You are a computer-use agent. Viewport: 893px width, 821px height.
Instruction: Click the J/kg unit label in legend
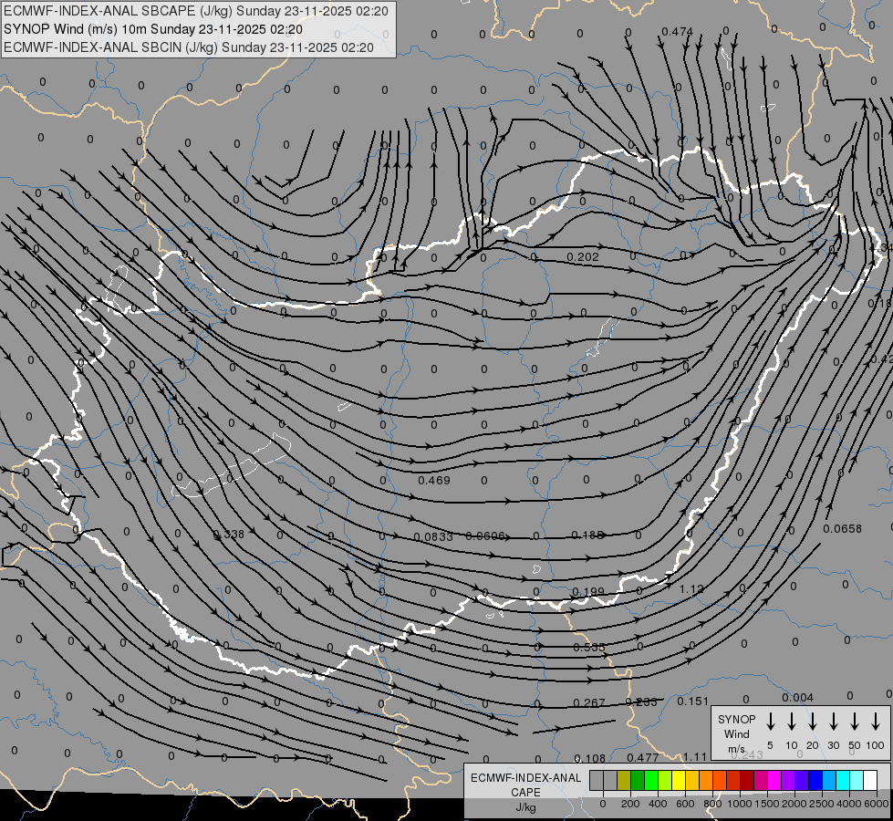point(525,807)
